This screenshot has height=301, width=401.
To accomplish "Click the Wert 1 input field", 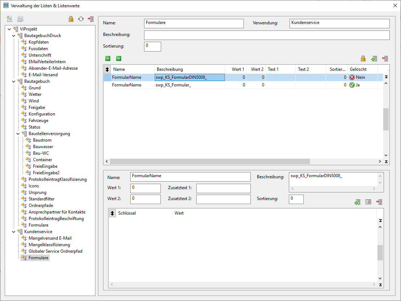I will click(x=146, y=188).
